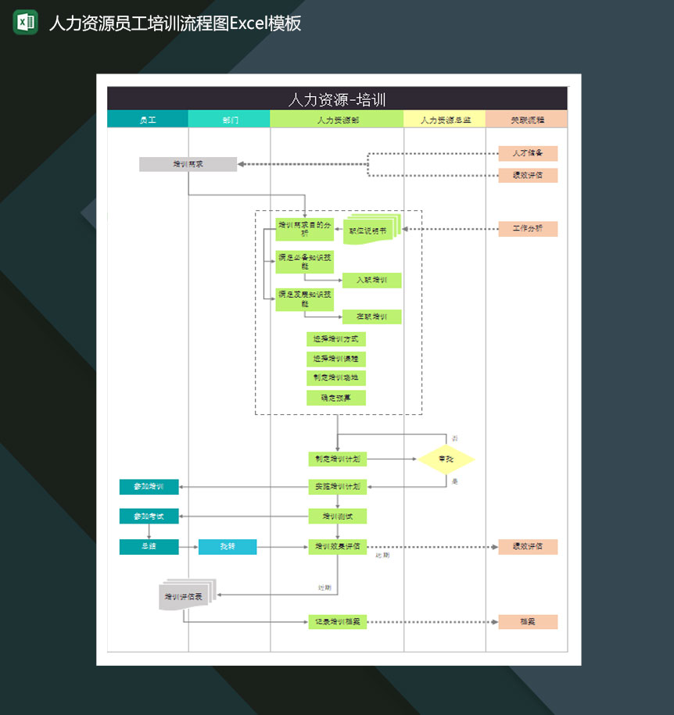Select the 工作分析 shape on the right
Image resolution: width=674 pixels, height=715 pixels.
point(528,228)
